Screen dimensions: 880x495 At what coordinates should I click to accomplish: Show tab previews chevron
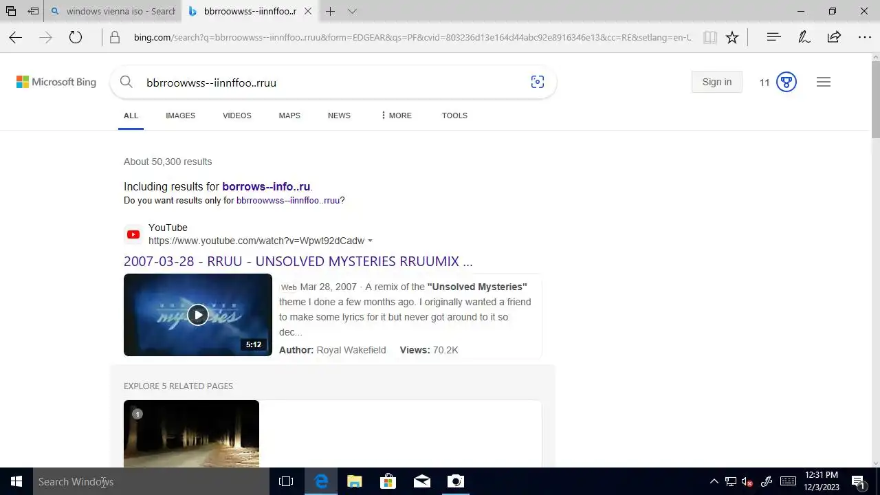[x=352, y=11]
